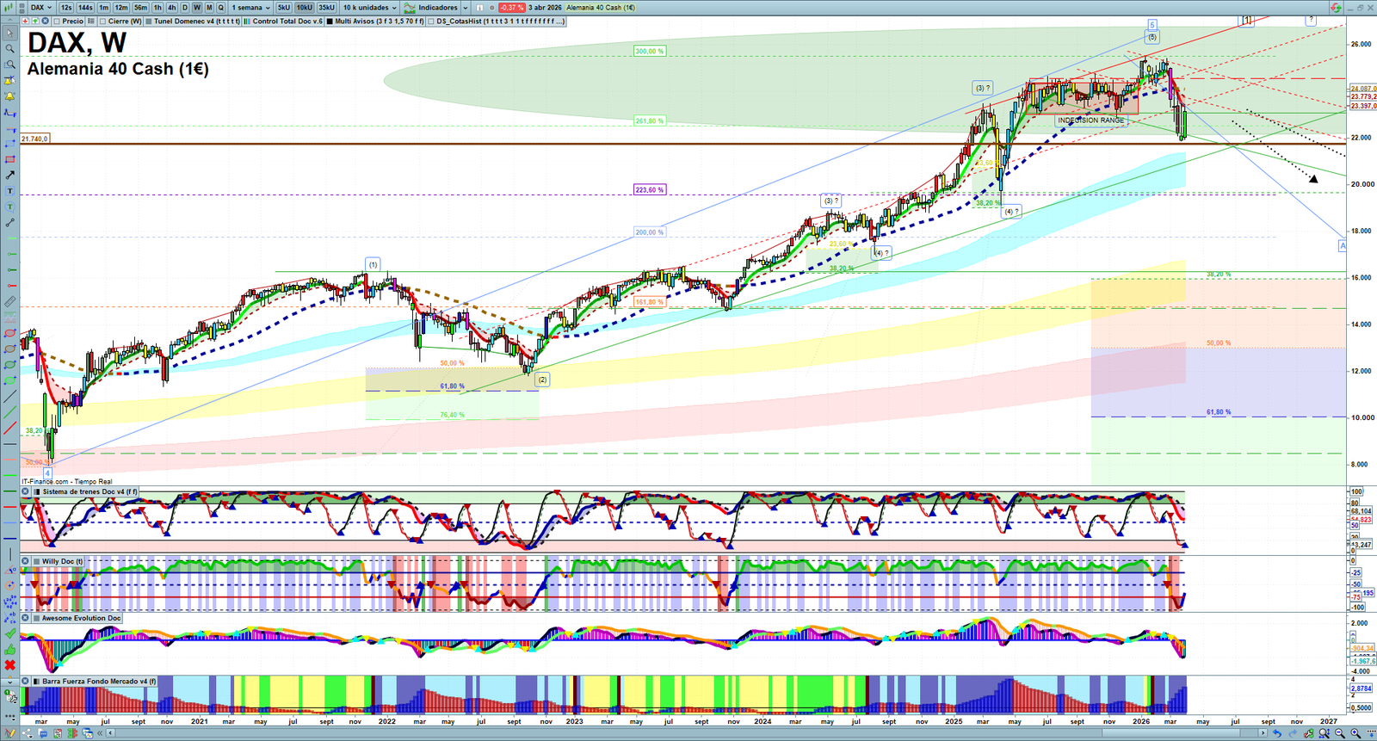Select the ruler measurement tool
The image size is (1377, 741).
[x=9, y=302]
